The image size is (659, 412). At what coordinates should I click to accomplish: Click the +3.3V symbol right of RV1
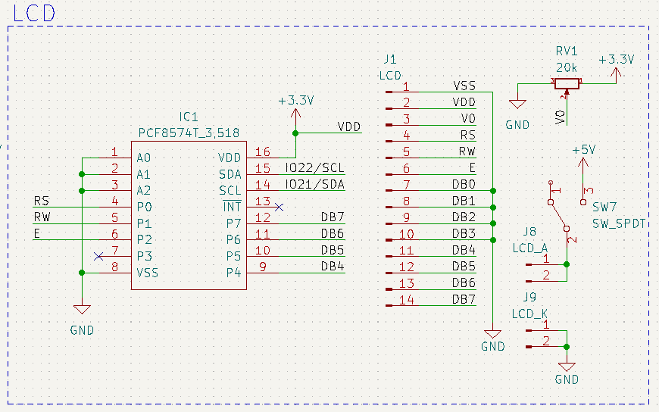tap(617, 71)
